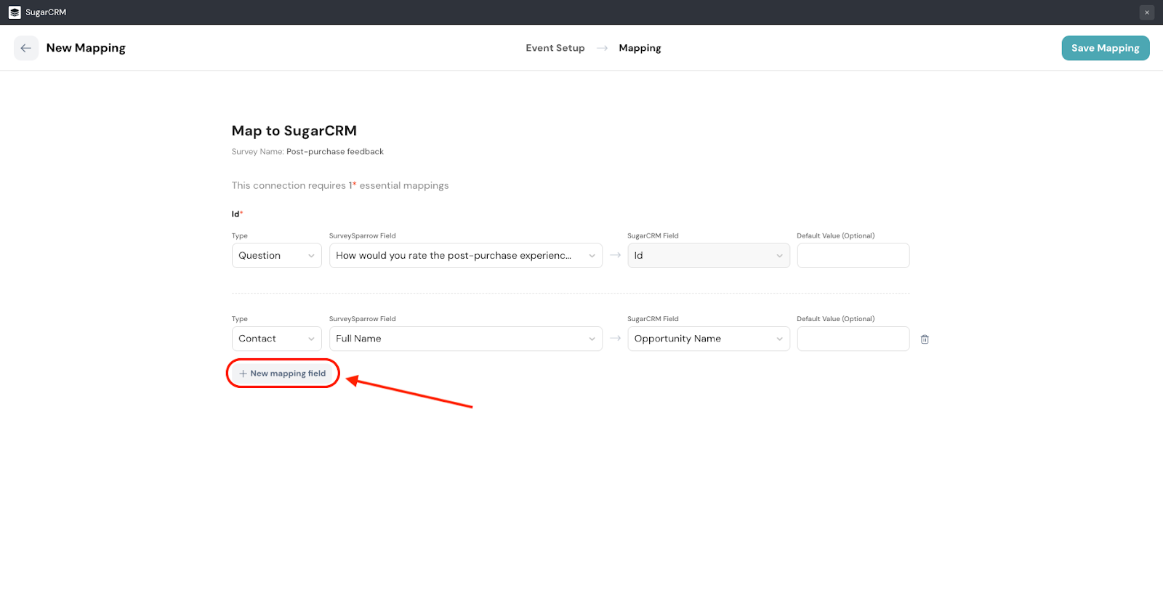Expand the post-purchase experience question dropdown
This screenshot has height=598, width=1163.
(x=465, y=256)
